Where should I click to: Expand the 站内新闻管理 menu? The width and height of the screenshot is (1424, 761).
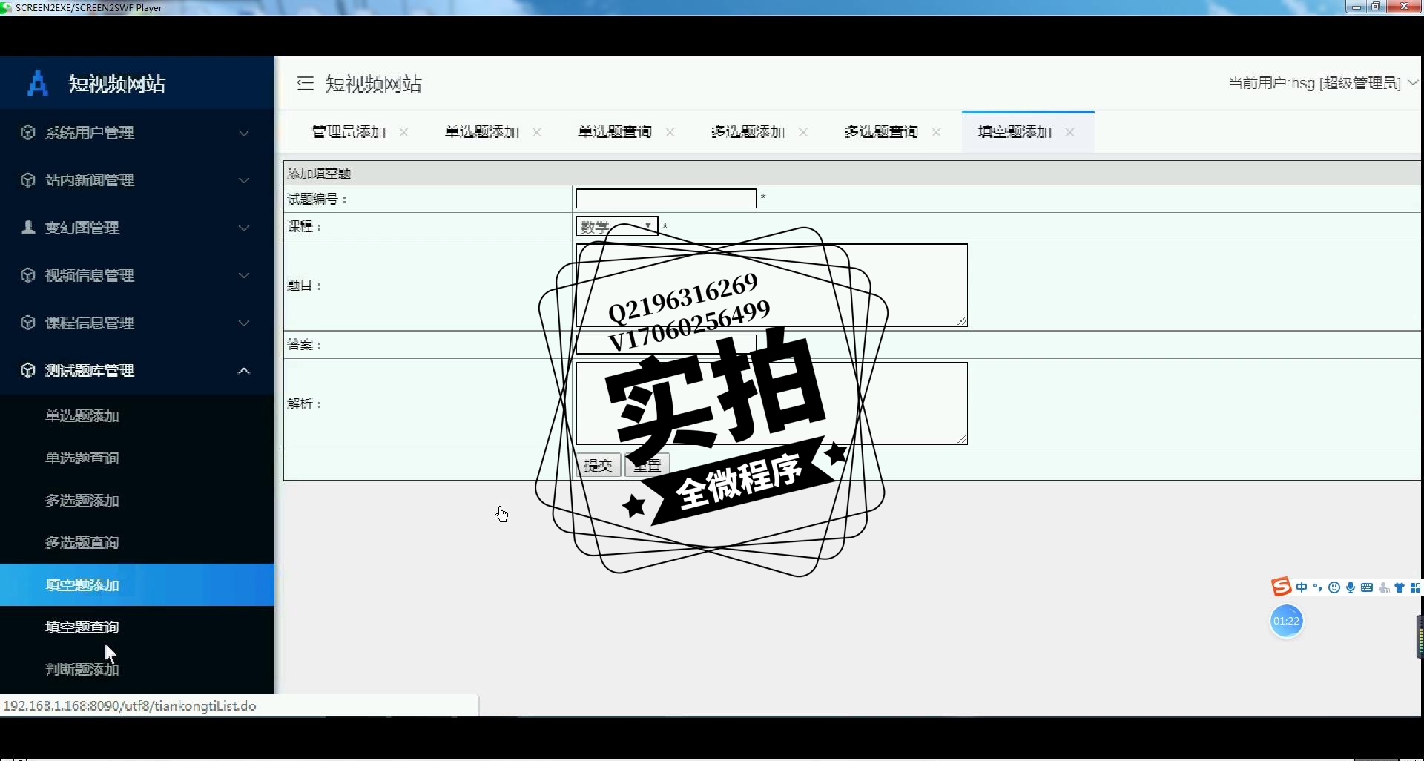point(137,180)
